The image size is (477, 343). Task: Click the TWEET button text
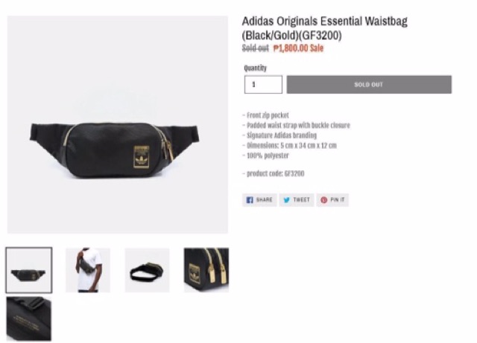(x=301, y=199)
